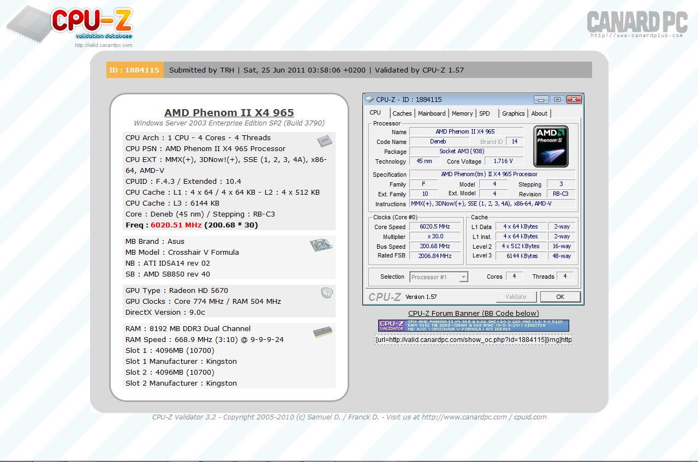Click the CPU chip icon beside CPU Arch

[x=324, y=141]
